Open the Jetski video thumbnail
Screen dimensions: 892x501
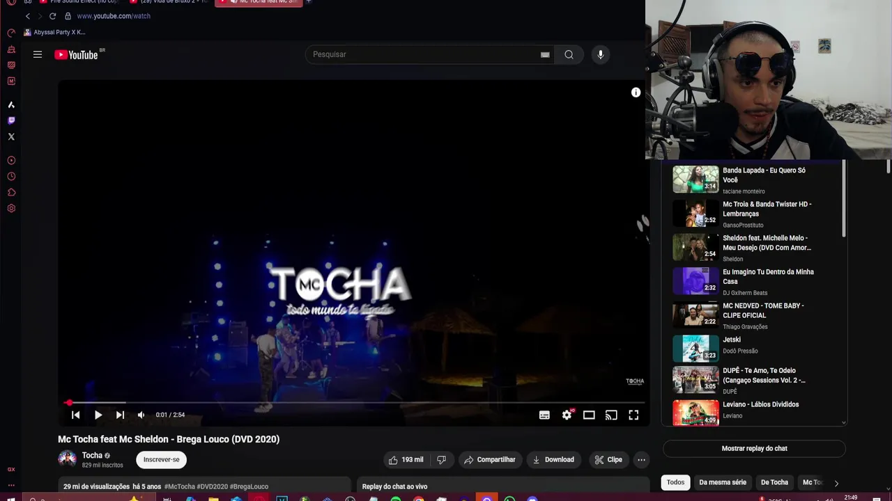pos(695,349)
